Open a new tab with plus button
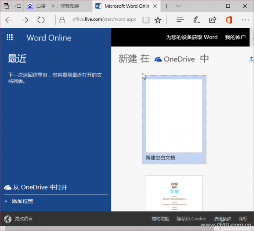Screen dimensions: 254x231 pyautogui.click(x=166, y=6)
